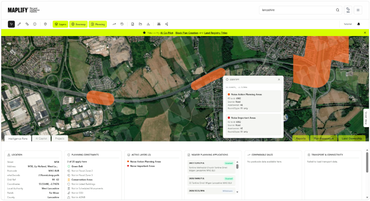370x201 pixels.
Task: Dismiss the yellow announcement banner
Action: click(365, 33)
